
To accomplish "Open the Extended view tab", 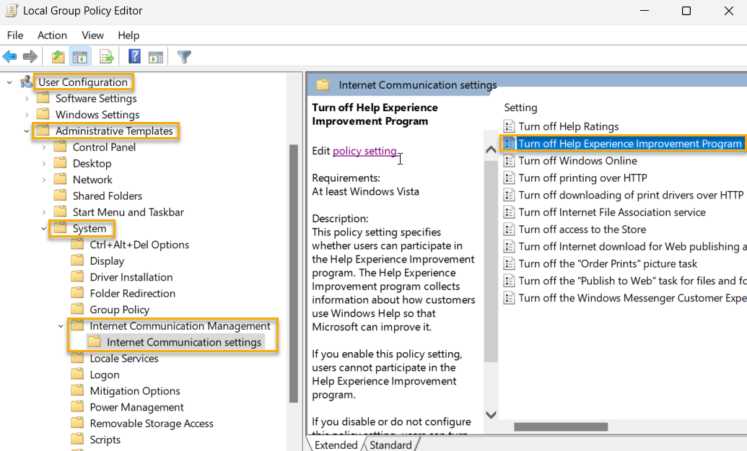I will click(x=335, y=445).
